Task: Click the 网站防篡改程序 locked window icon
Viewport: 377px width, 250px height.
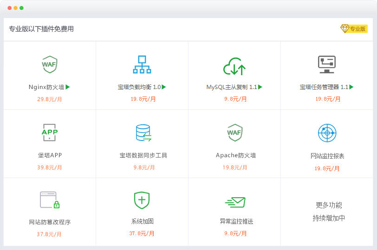Action: [x=50, y=200]
